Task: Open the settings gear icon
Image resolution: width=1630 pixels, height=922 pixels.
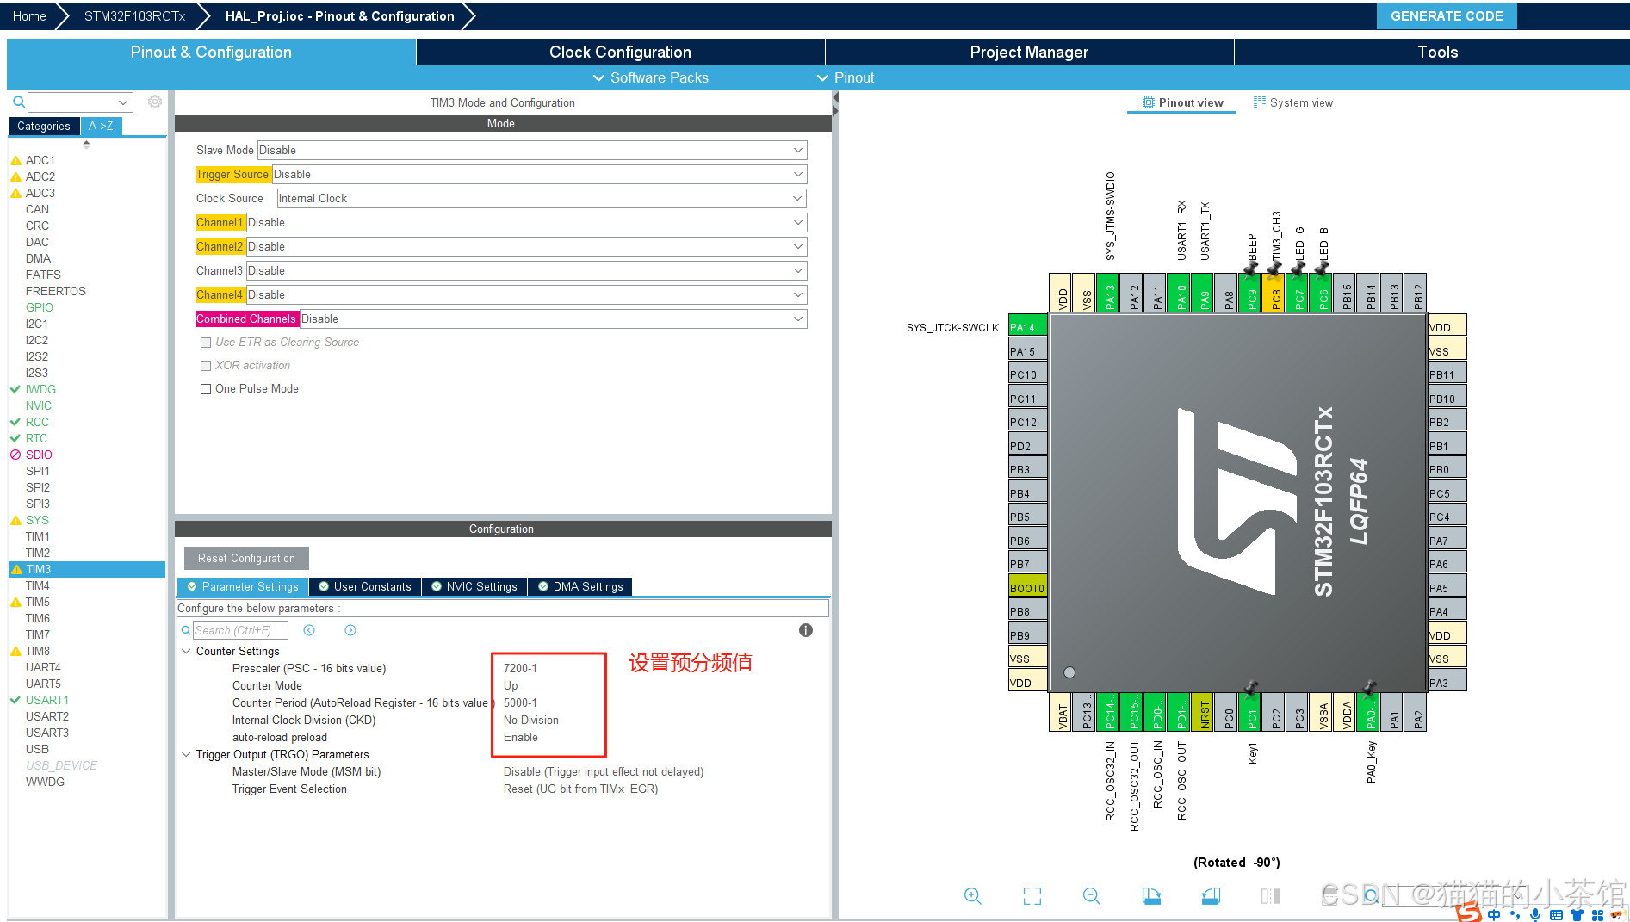Action: click(x=155, y=102)
